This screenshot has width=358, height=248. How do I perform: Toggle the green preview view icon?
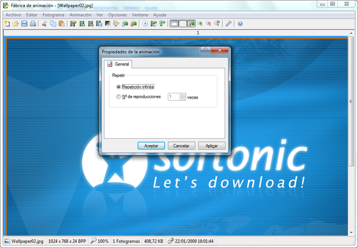(x=191, y=24)
